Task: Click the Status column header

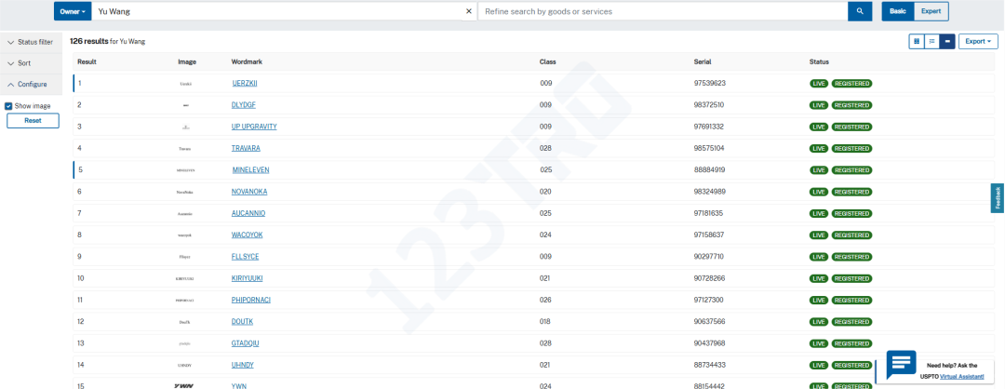Action: click(x=819, y=62)
